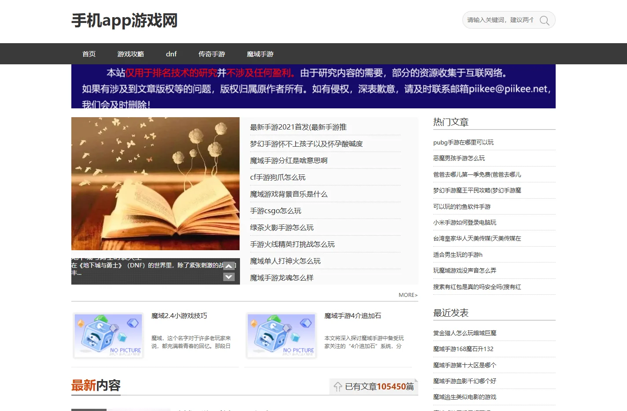Open hot article 适合男生玩的手游h
The height and width of the screenshot is (411, 627).
[458, 255]
